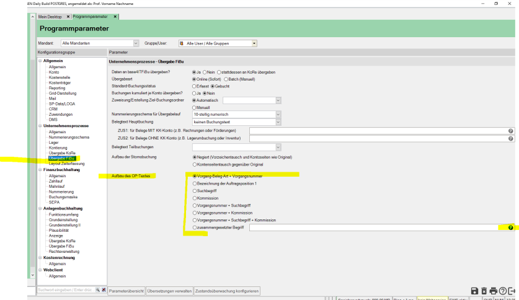
Task: Click the search magnifier icon below tree
Action: tap(97, 290)
